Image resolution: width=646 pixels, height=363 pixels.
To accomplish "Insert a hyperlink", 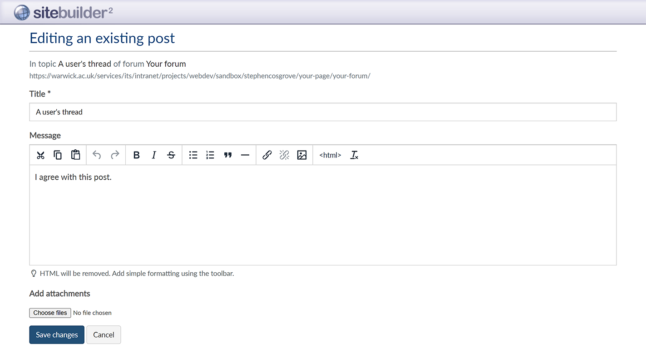I will (267, 155).
